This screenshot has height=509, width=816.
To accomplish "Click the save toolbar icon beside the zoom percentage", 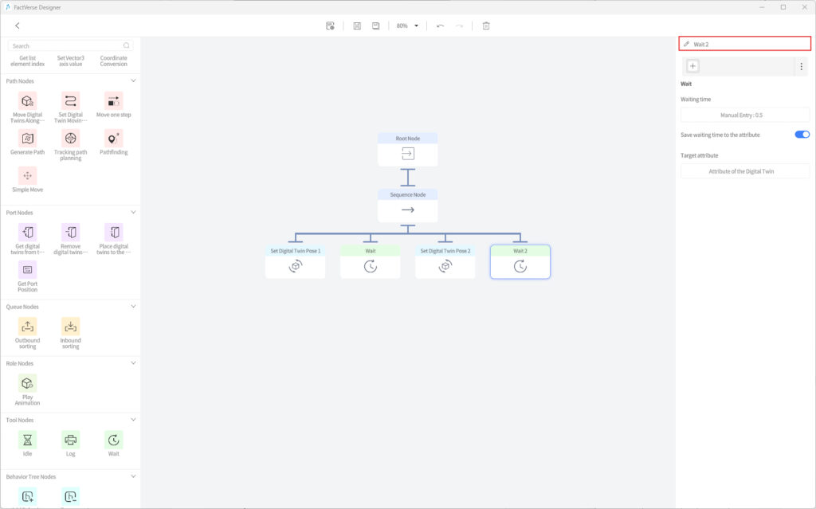I will click(376, 25).
